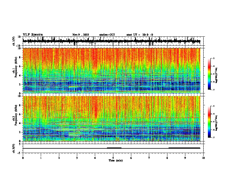Screen dimensions: 229x177
Task: Click the "-3" label on ch.2 colorbar
Action: [213, 106]
